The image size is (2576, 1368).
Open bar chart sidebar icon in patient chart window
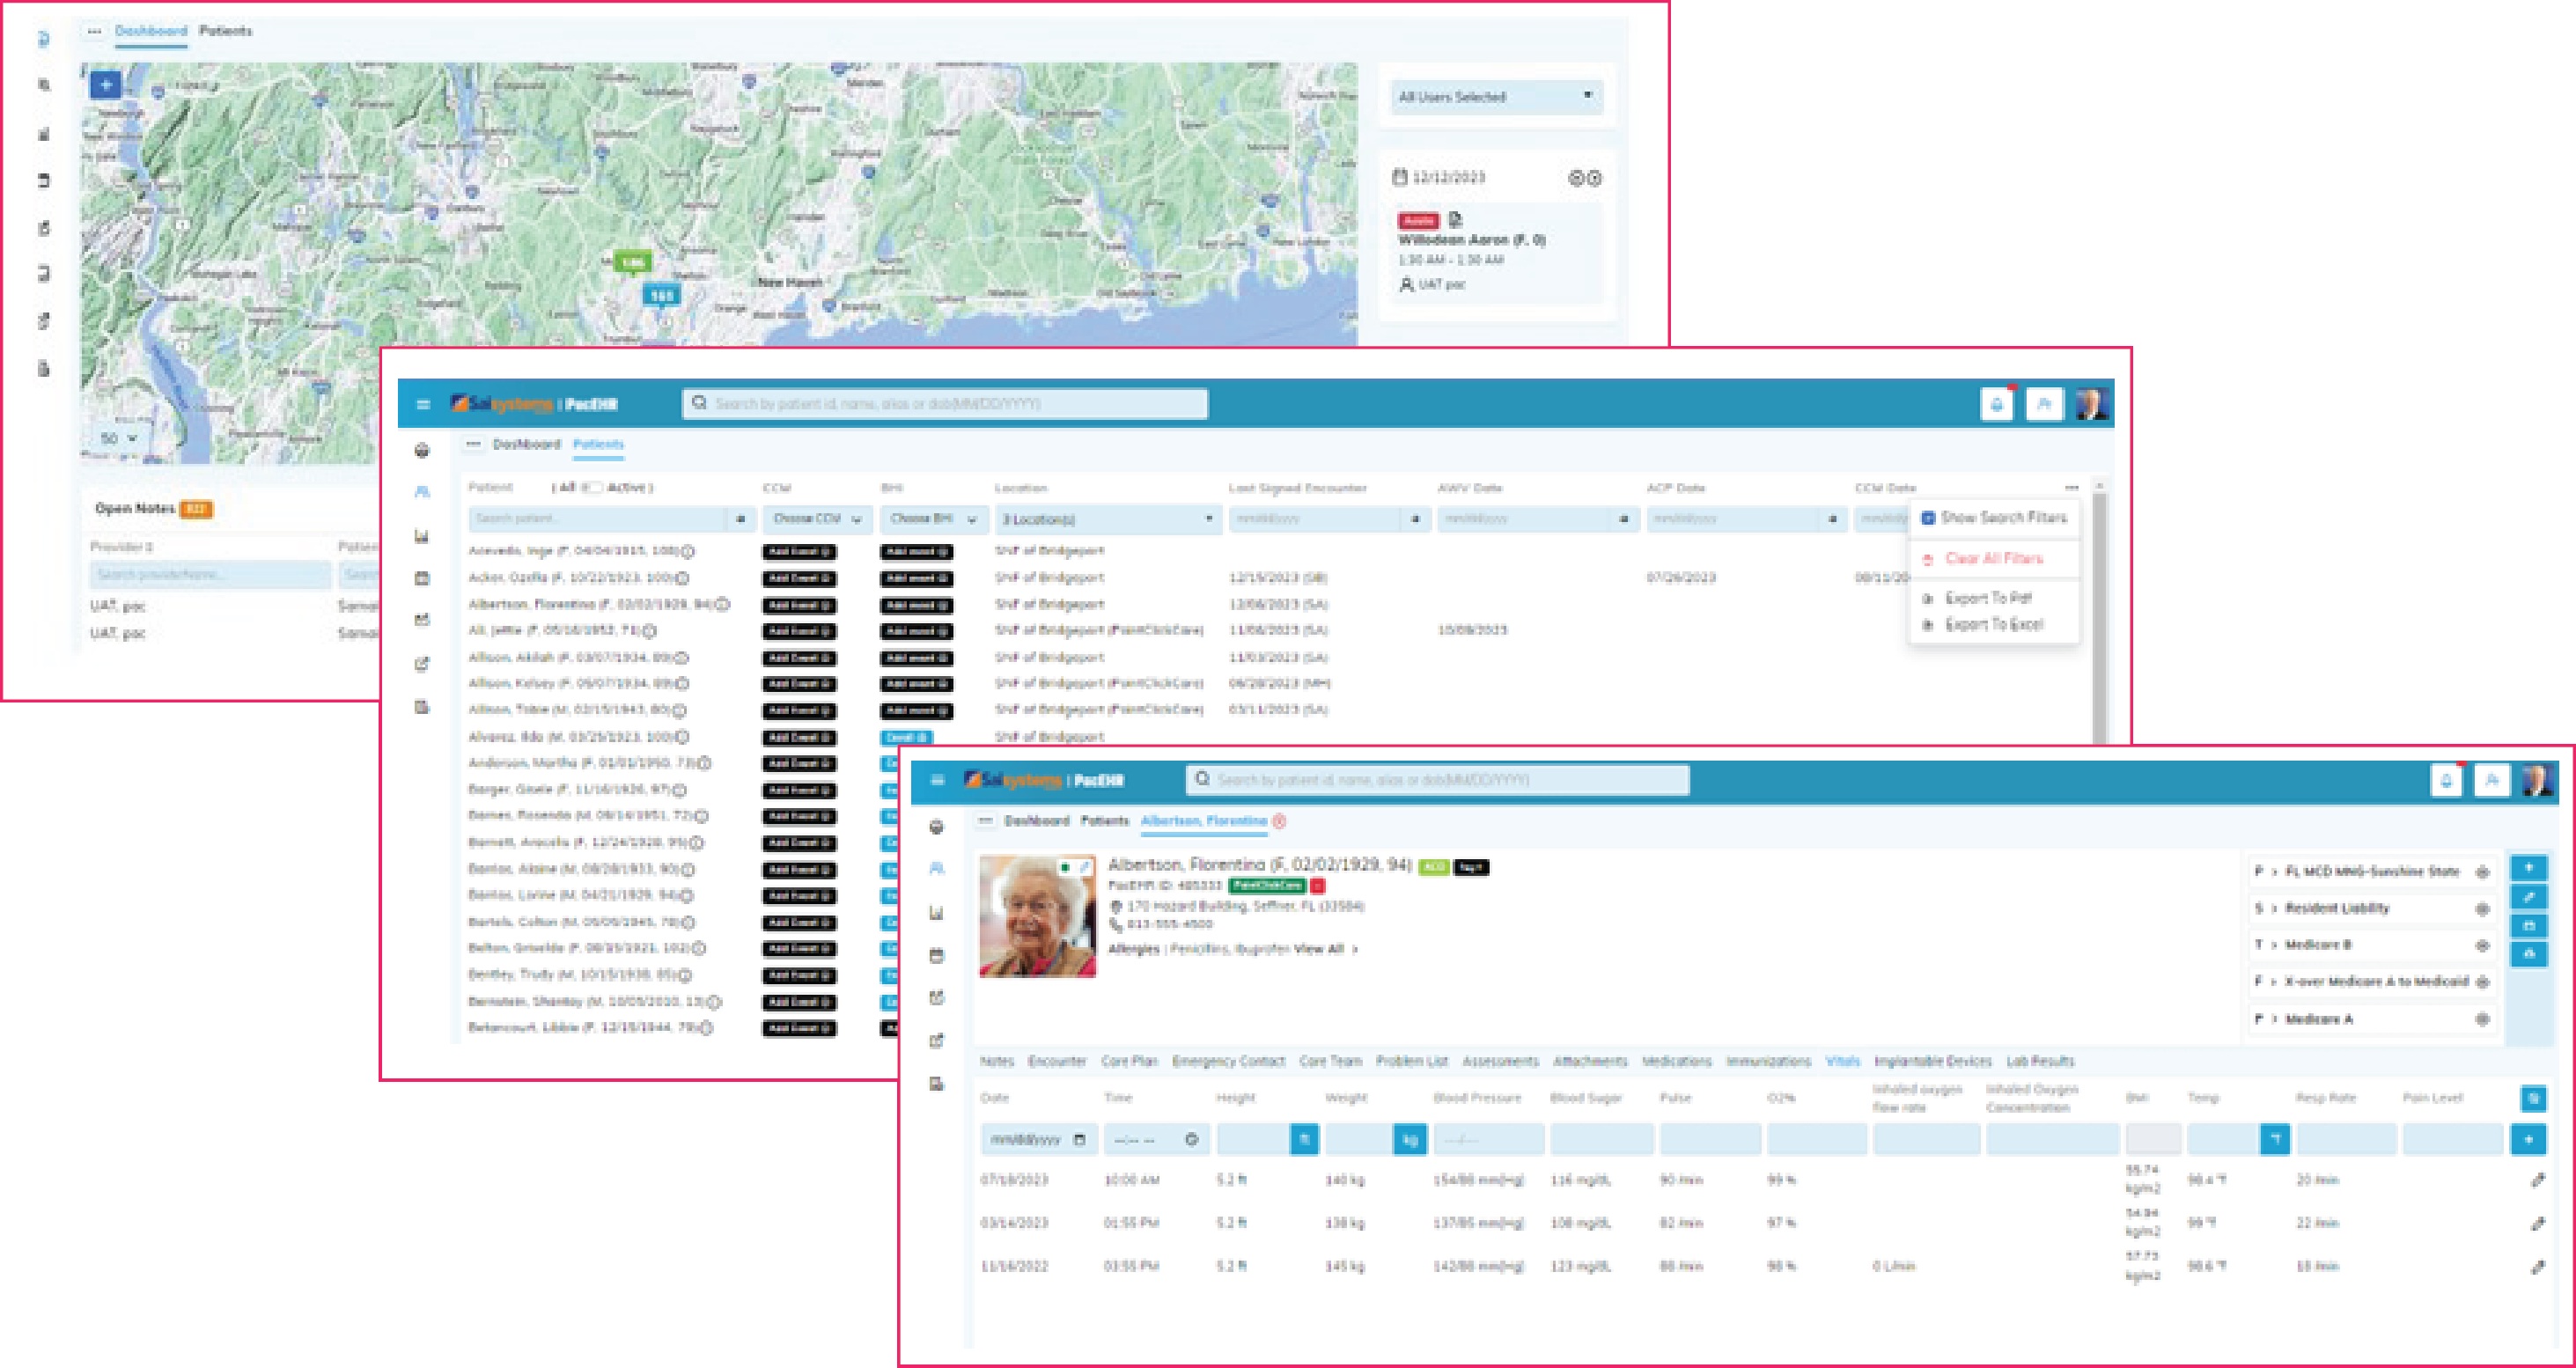[937, 912]
